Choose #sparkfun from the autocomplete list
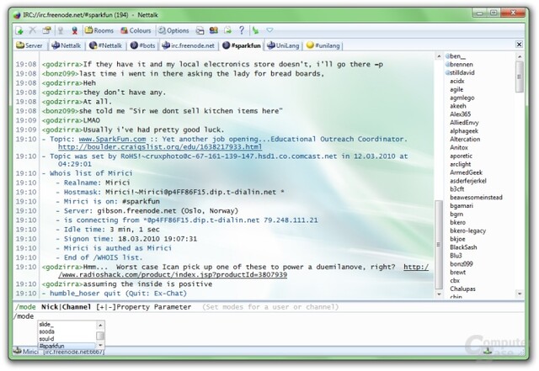The width and height of the screenshot is (539, 371). [x=67, y=346]
